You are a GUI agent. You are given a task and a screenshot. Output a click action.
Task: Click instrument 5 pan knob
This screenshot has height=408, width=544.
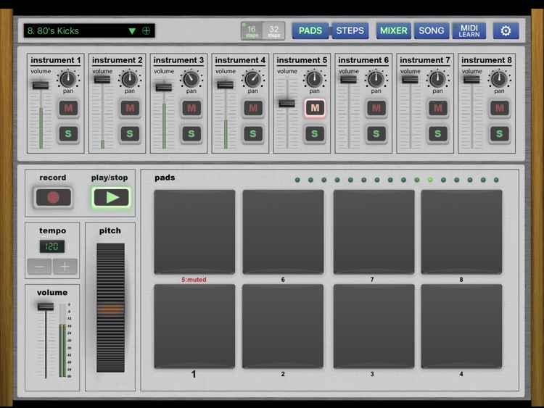coord(314,80)
